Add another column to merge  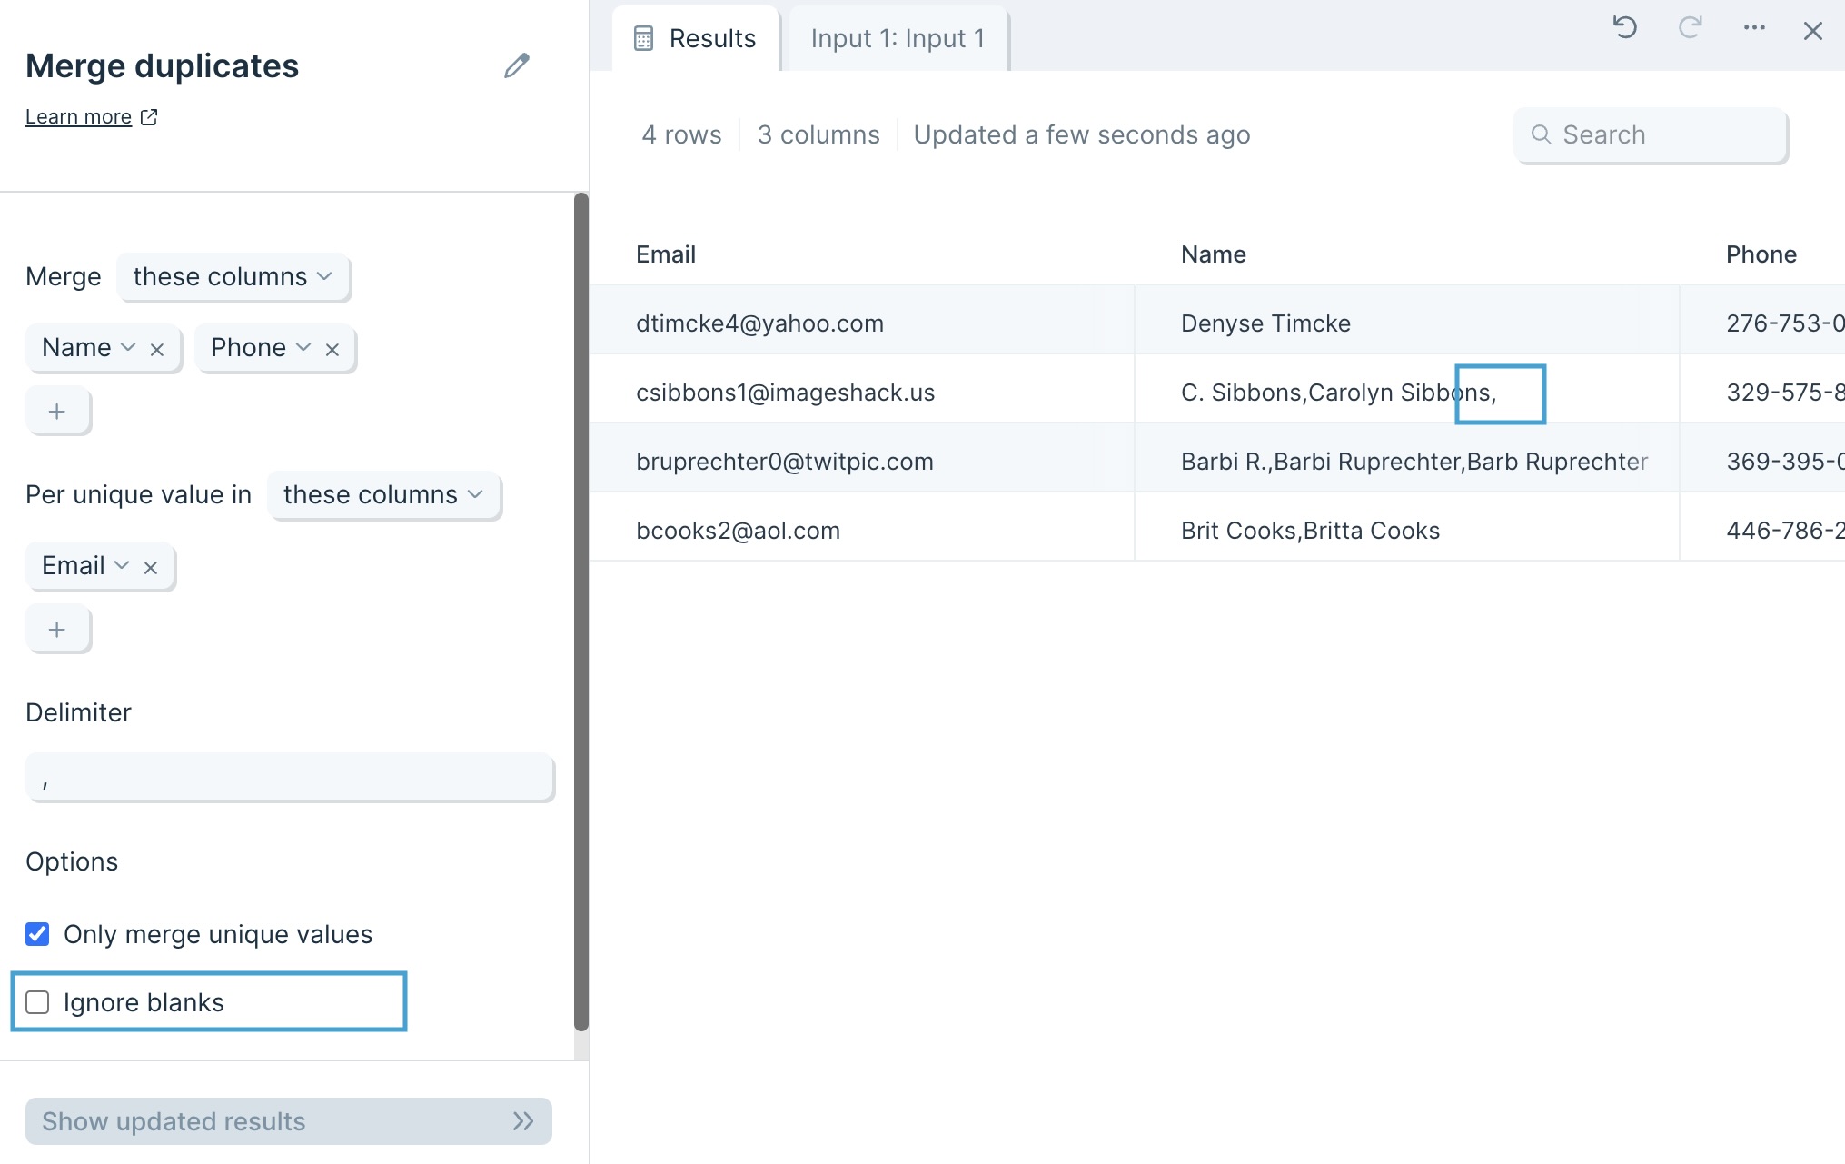(x=57, y=411)
